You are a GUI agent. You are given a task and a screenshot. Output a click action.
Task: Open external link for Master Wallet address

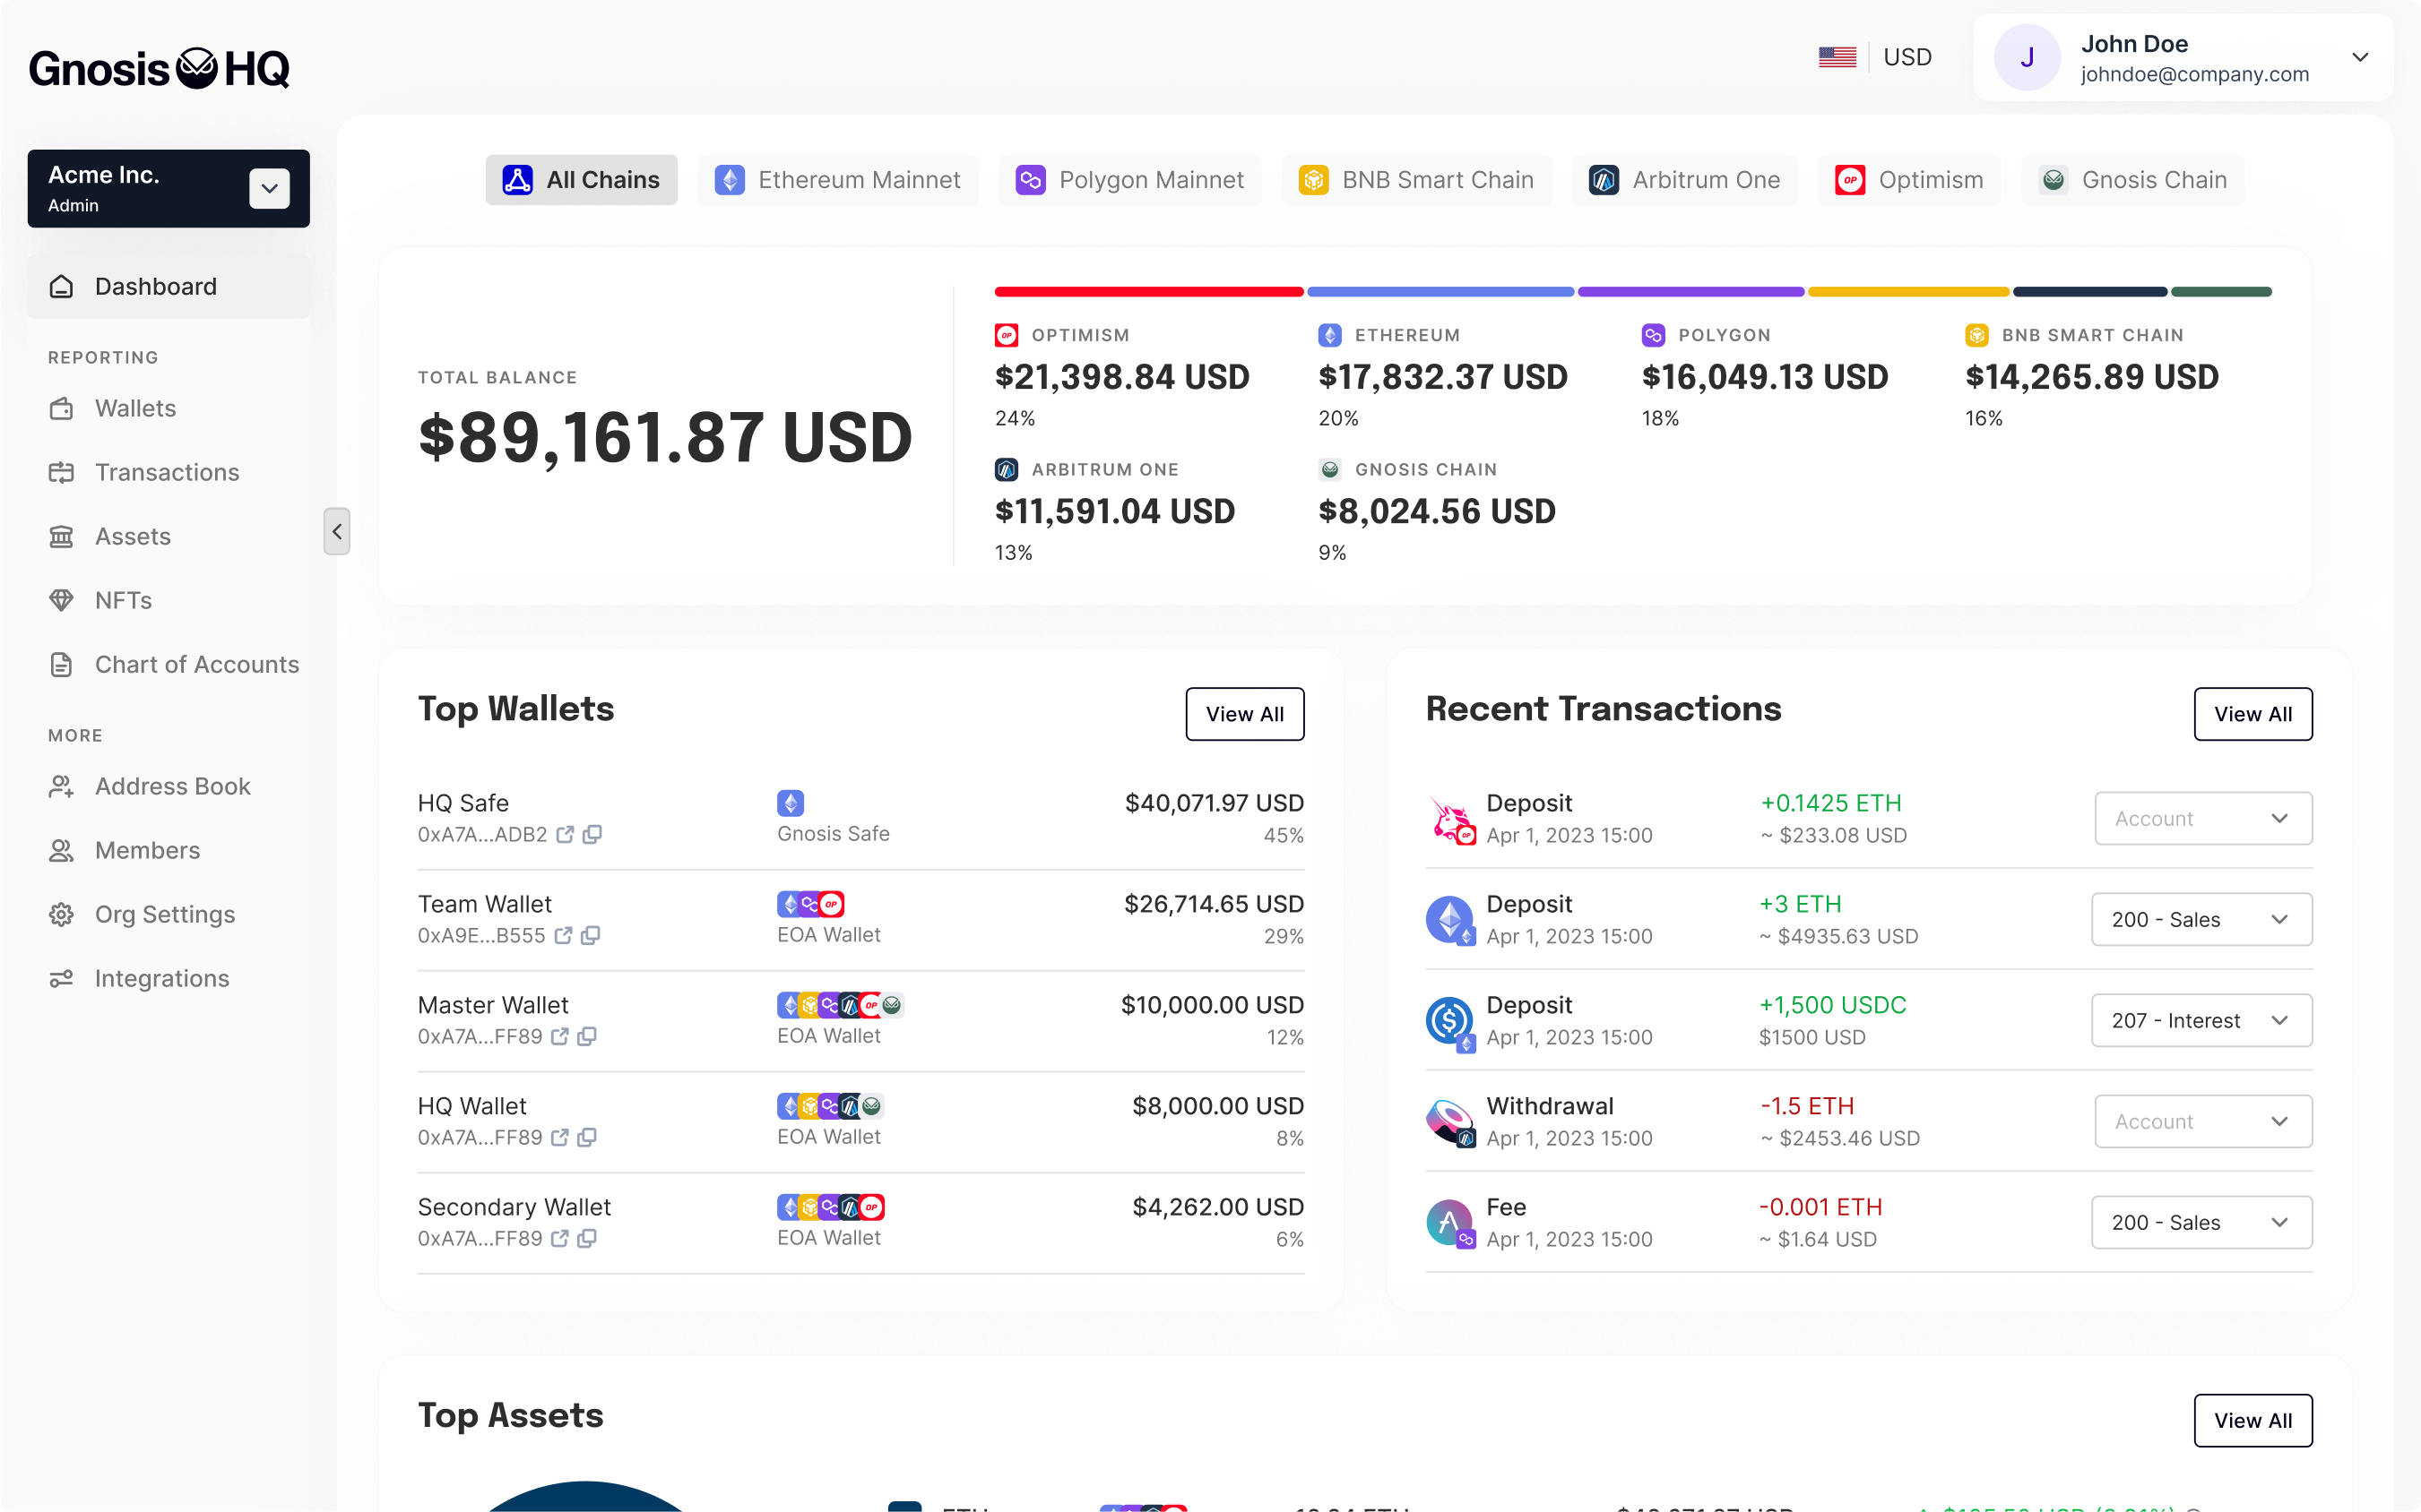click(x=559, y=1036)
